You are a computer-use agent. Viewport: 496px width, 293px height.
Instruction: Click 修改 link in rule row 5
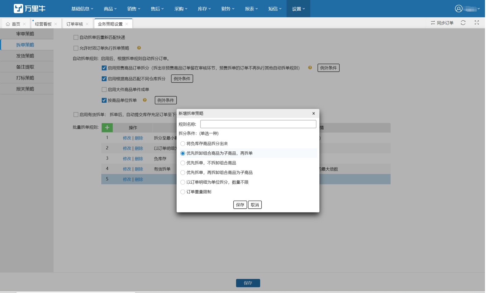point(127,179)
